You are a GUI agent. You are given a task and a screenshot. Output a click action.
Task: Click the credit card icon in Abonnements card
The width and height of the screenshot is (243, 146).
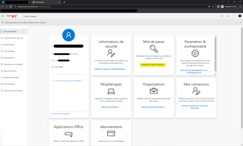(x=111, y=134)
